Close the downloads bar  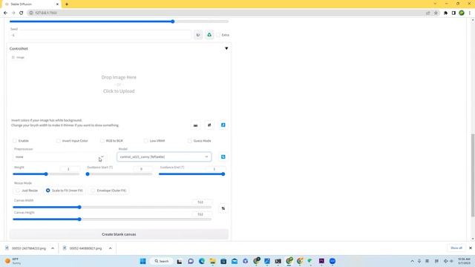click(471, 248)
